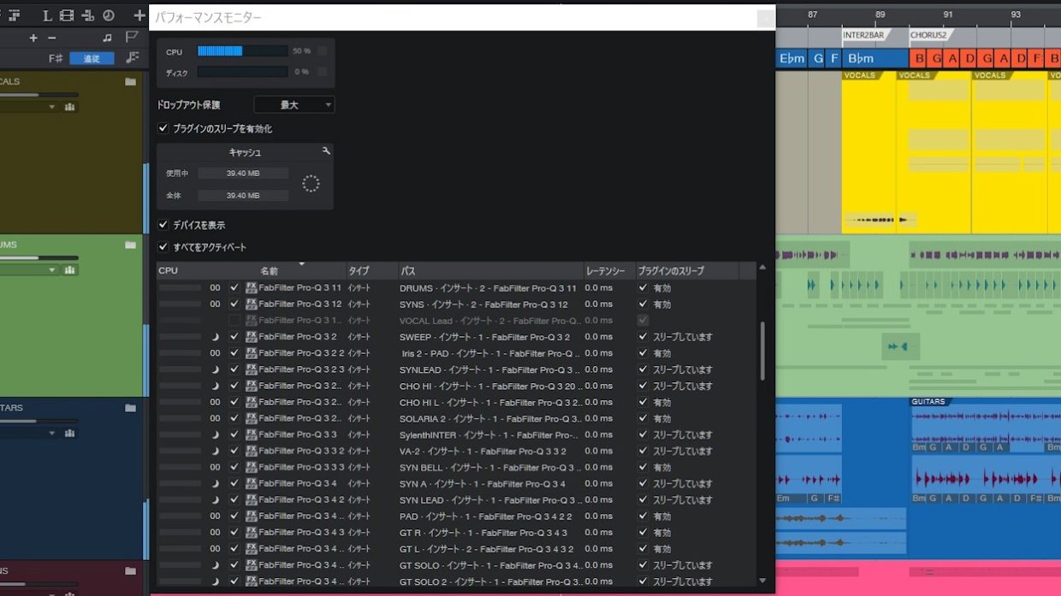The width and height of the screenshot is (1061, 596).
Task: Open the dropdown arrow on the VOCALS track
Action: click(x=51, y=108)
